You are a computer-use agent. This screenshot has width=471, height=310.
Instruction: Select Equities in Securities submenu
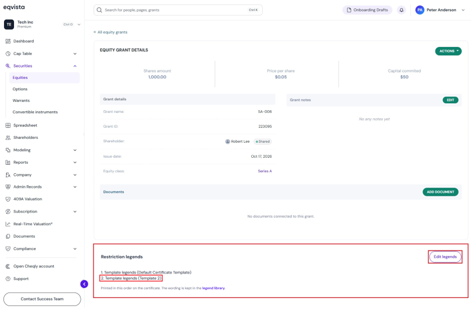[x=45, y=78]
